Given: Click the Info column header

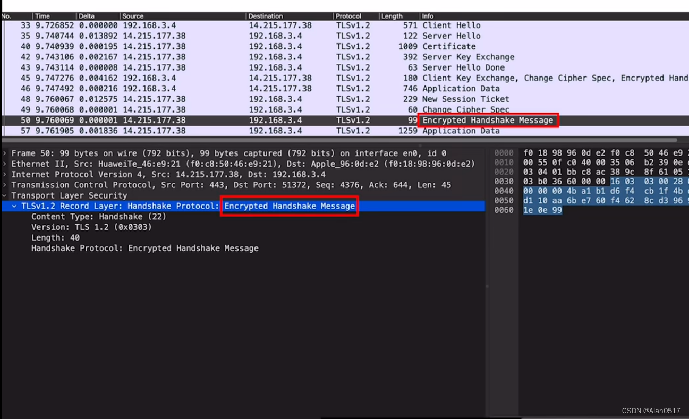Looking at the screenshot, I should [554, 16].
